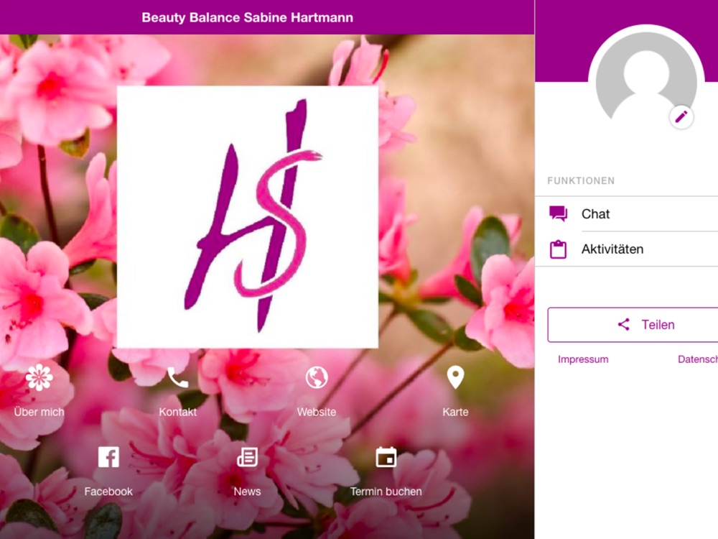Tap the Kontakt phone icon
Viewport: 718px width, 539px height.
click(177, 377)
